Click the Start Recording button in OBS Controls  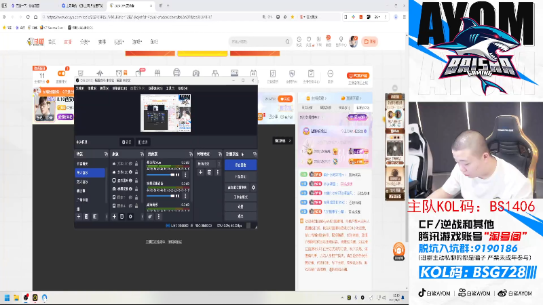[x=241, y=177]
